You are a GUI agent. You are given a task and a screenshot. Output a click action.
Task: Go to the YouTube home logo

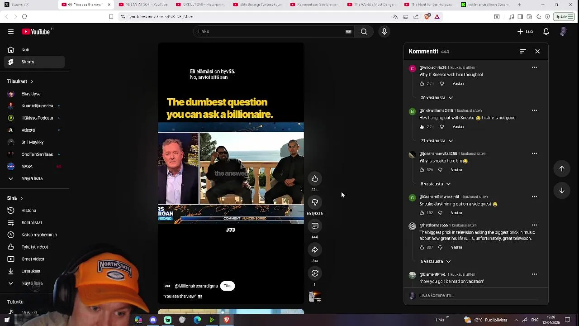tap(36, 32)
